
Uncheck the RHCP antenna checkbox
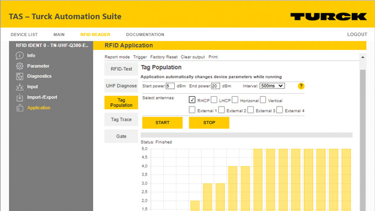pyautogui.click(x=192, y=99)
